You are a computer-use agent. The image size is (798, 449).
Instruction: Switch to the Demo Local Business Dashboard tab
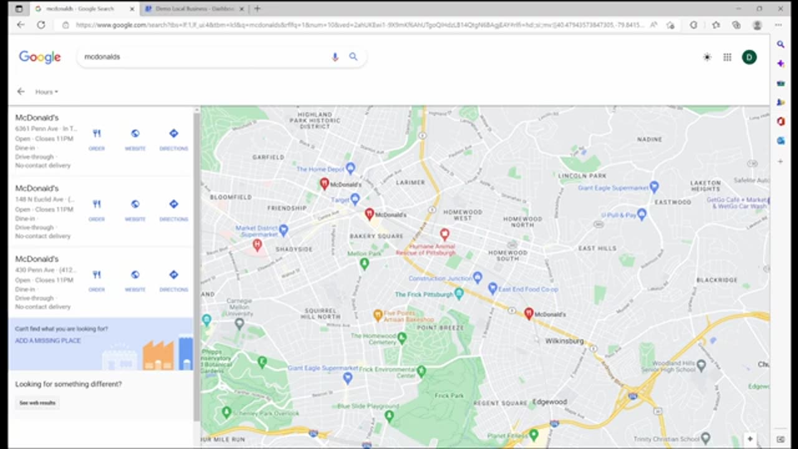194,9
